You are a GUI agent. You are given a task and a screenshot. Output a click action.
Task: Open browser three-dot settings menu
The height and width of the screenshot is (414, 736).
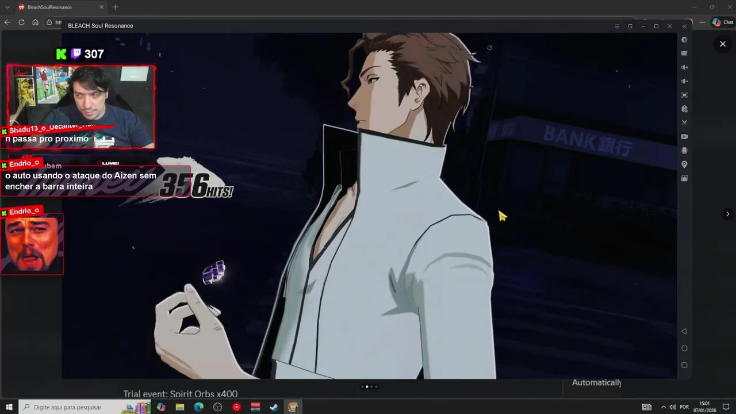(x=702, y=22)
